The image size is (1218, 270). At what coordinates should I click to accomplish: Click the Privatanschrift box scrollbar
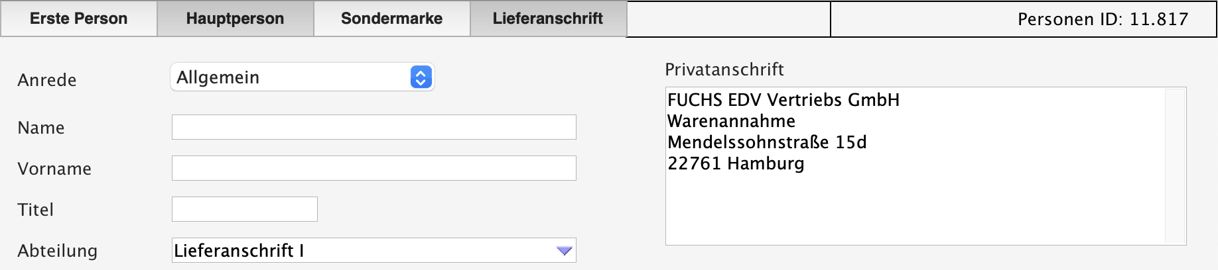1175,165
